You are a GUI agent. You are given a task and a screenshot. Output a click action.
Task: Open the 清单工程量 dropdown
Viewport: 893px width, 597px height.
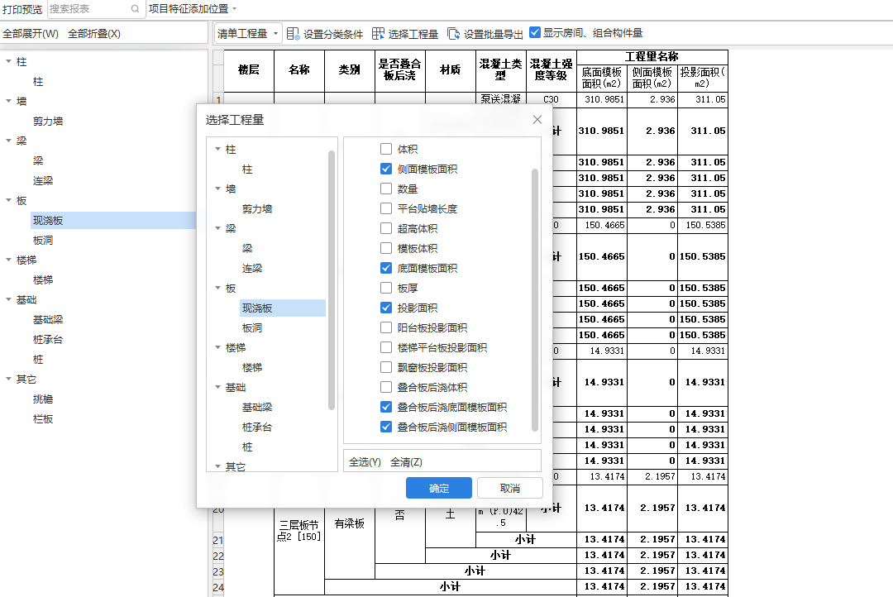tap(248, 34)
